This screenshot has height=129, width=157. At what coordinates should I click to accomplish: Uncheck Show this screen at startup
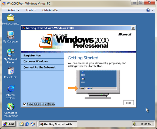[25, 104]
